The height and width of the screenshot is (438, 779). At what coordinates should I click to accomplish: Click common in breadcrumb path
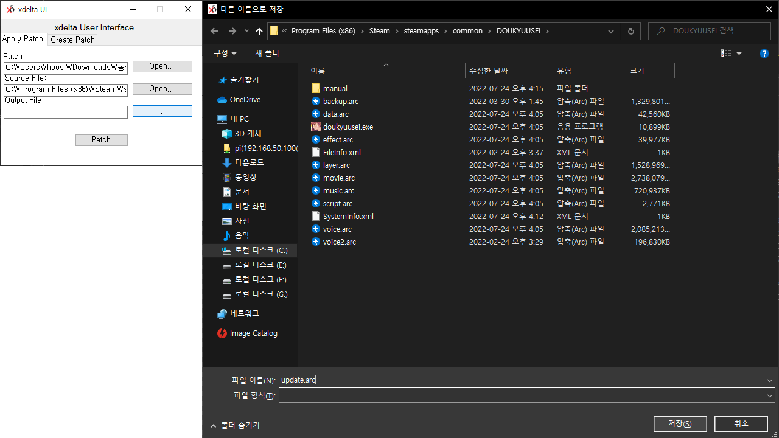tap(467, 31)
